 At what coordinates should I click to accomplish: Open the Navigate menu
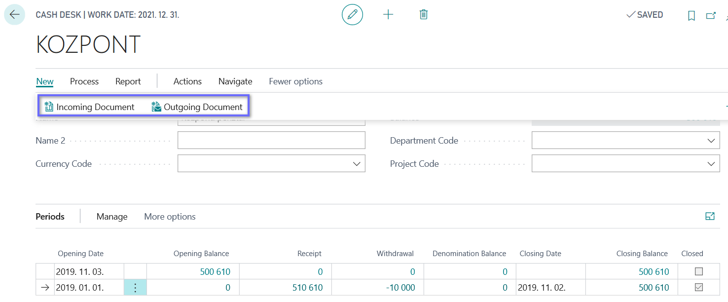tap(235, 81)
